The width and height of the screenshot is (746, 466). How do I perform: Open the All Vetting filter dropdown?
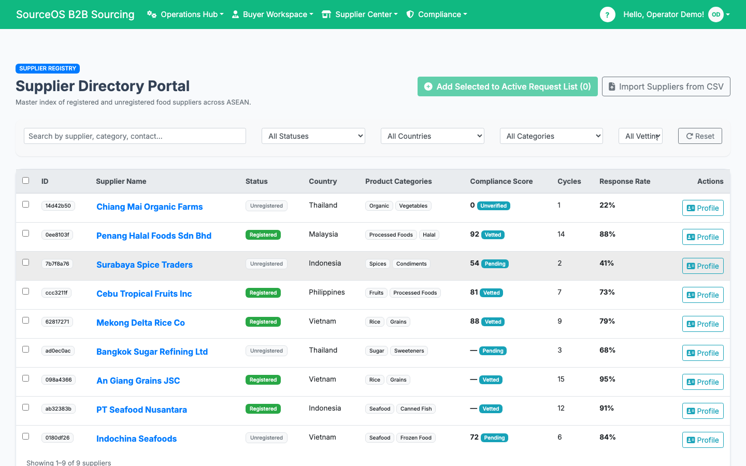pos(640,136)
